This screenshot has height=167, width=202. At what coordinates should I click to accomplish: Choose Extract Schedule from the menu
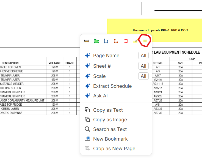tap(112, 86)
